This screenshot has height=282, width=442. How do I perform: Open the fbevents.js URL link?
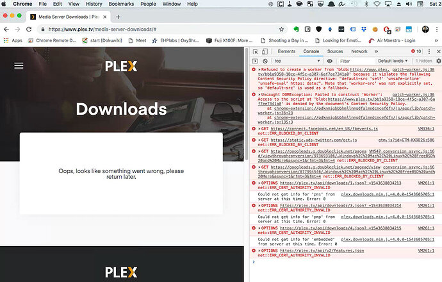324,129
